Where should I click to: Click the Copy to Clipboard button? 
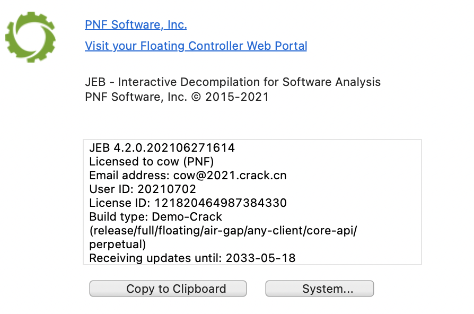[x=168, y=289]
